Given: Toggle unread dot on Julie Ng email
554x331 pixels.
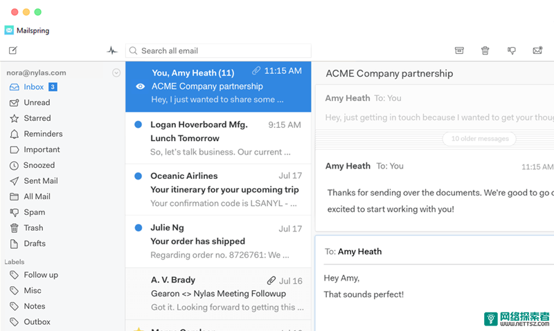Looking at the screenshot, I should coord(138,228).
